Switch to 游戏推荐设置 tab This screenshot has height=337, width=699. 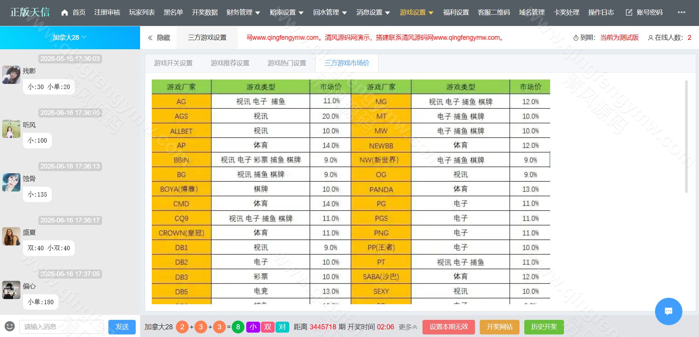pos(230,63)
